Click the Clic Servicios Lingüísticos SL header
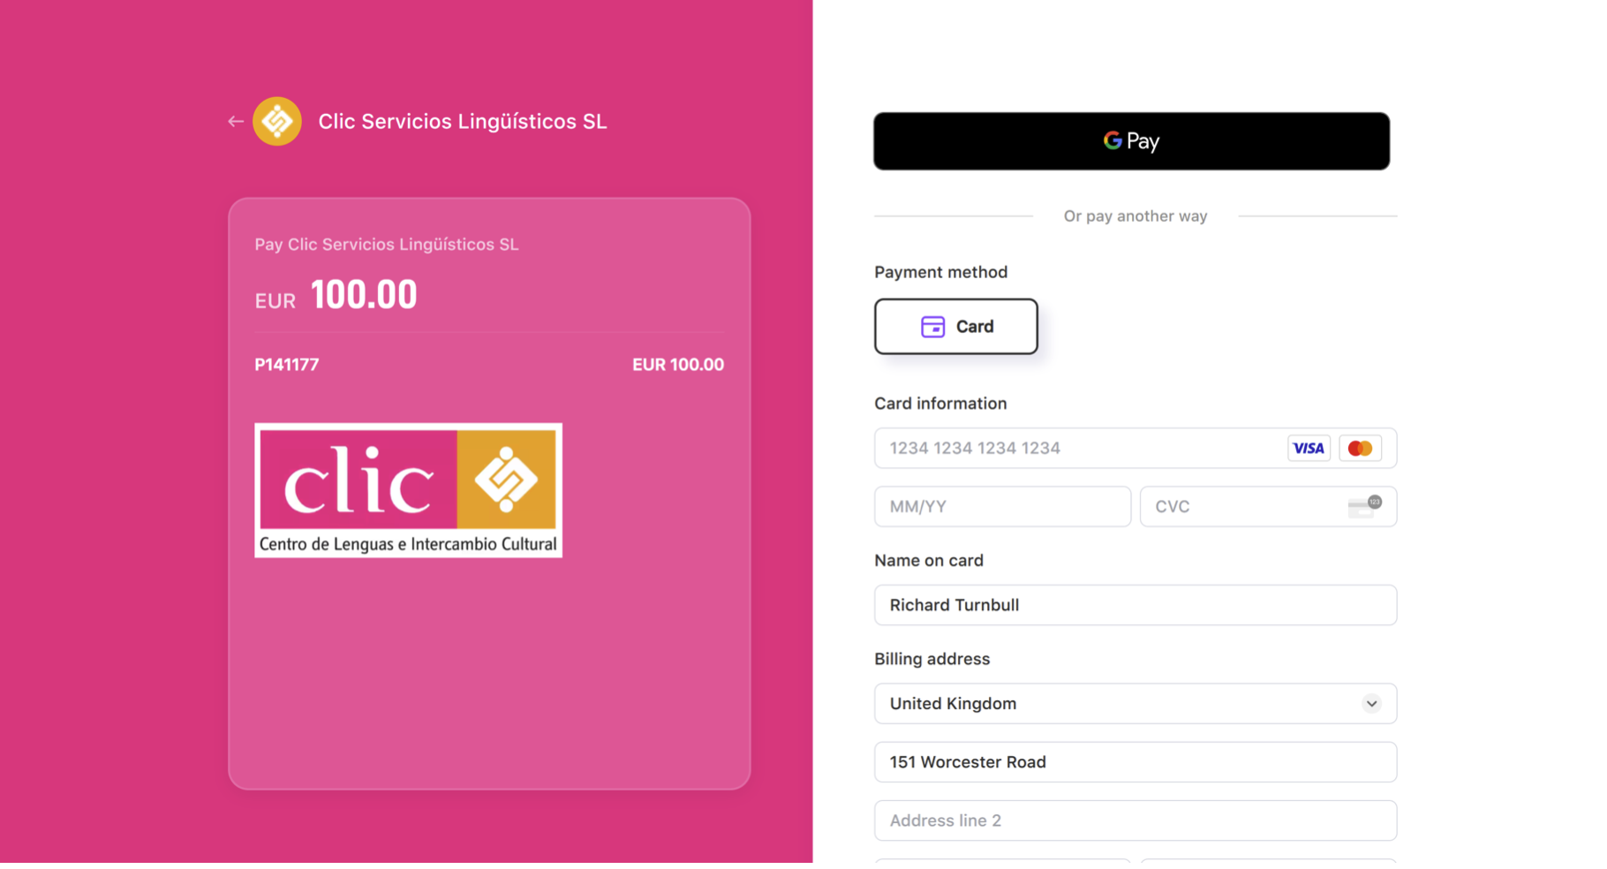This screenshot has height=869, width=1607. point(463,122)
